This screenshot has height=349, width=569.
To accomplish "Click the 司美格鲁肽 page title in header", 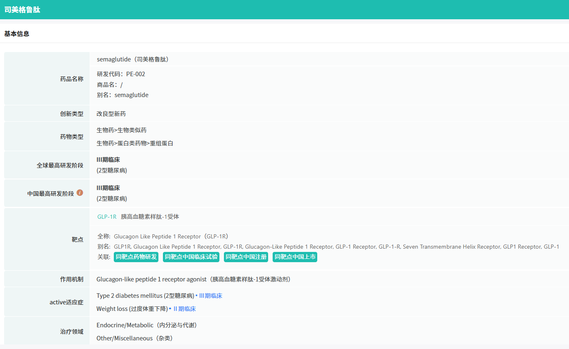I will (22, 10).
